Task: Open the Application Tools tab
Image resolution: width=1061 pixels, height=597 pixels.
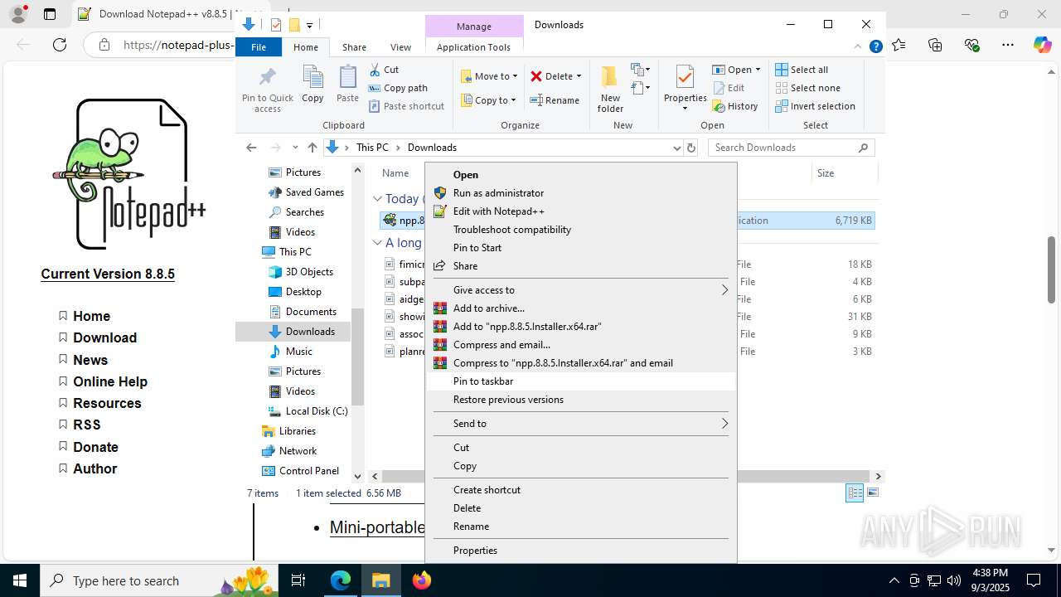Action: point(473,47)
